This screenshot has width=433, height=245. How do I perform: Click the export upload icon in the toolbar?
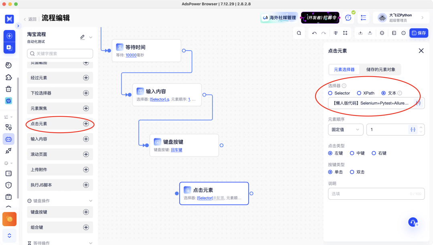370,33
